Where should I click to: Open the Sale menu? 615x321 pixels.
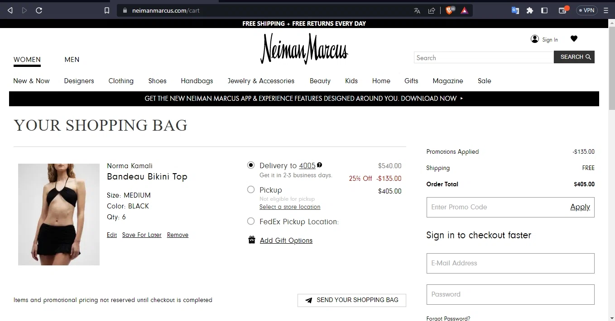click(485, 81)
